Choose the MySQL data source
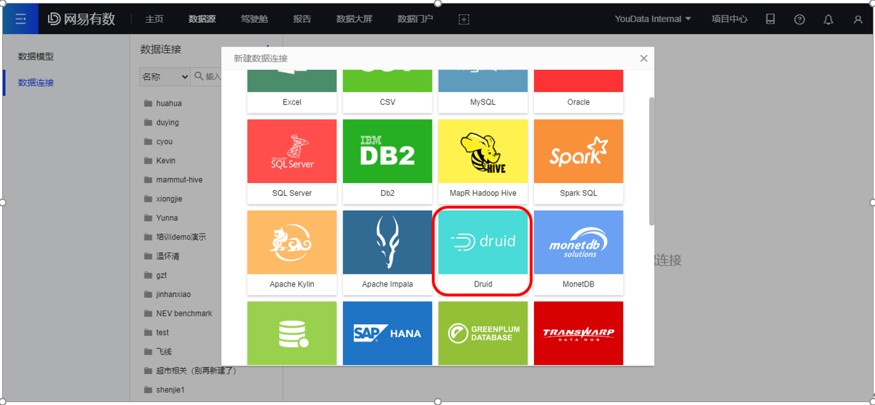The width and height of the screenshot is (875, 405). pos(483,91)
